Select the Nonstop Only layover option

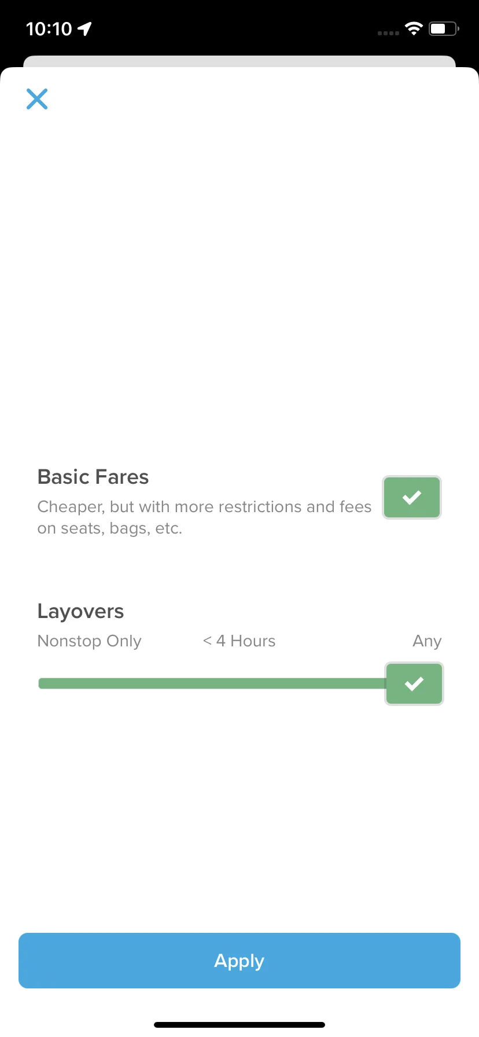coord(89,641)
